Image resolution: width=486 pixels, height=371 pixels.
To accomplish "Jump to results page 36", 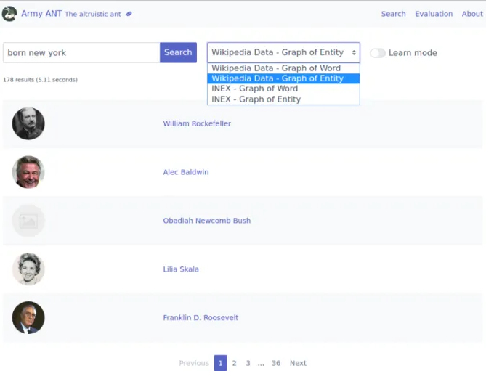I will coord(276,363).
